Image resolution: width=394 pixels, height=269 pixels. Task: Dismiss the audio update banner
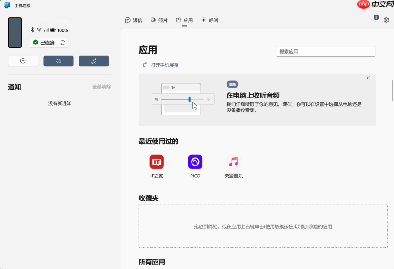(368, 78)
